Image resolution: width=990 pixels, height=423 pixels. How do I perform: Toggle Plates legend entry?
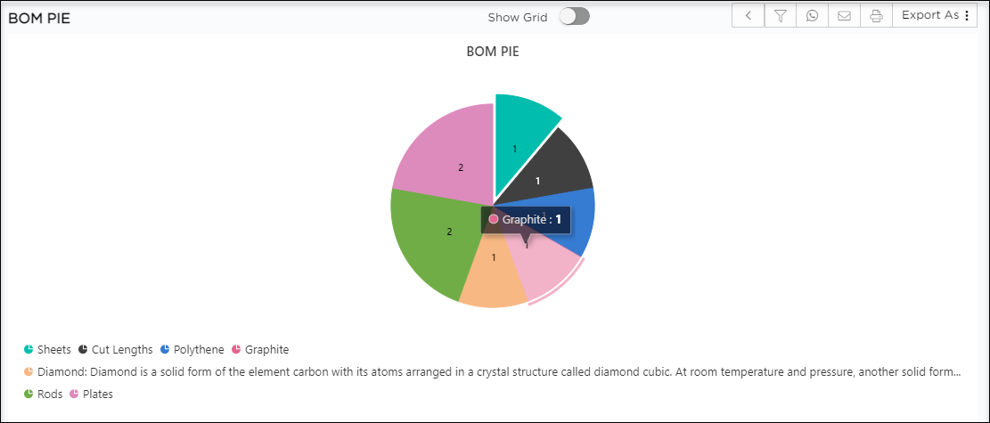(x=91, y=394)
